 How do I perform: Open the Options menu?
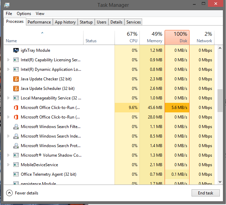(x=24, y=14)
